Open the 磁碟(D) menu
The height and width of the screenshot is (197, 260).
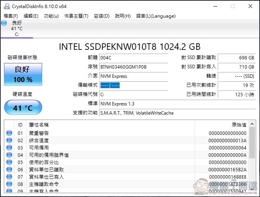[x=102, y=16]
